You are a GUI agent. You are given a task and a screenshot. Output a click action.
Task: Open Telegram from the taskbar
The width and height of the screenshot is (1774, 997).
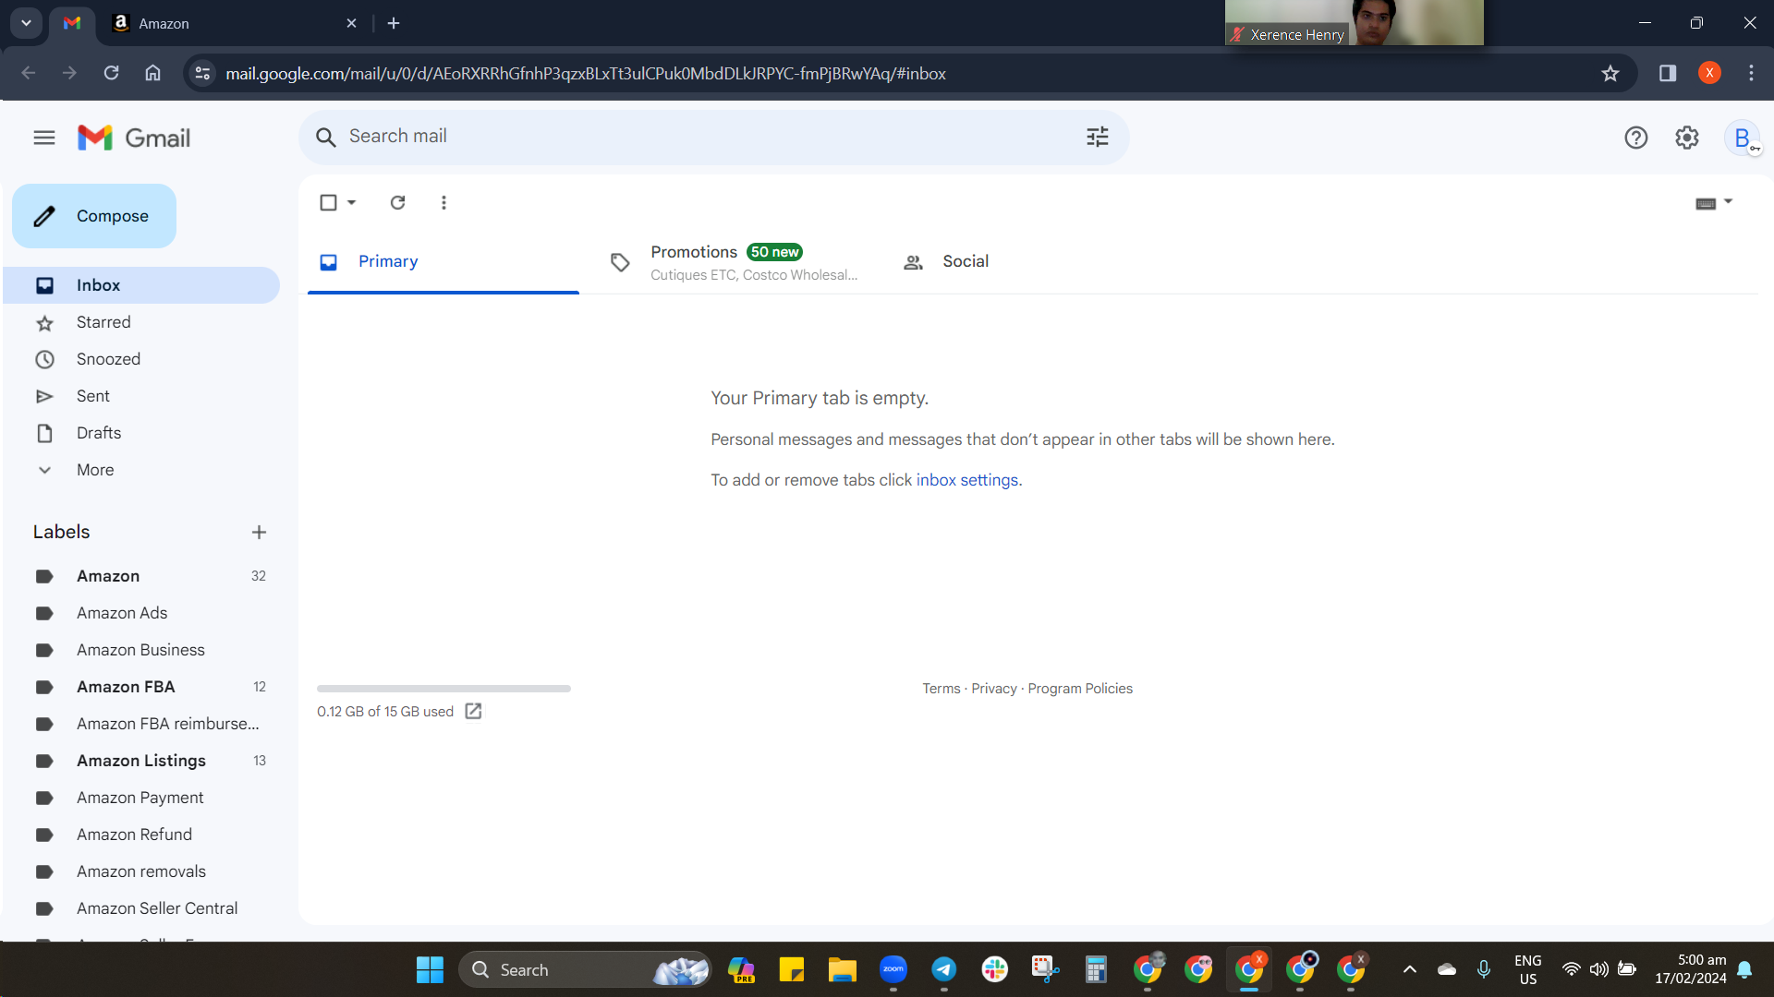point(943,969)
